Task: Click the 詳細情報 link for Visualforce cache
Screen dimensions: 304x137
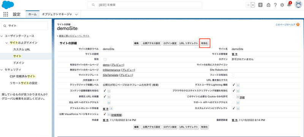Action: 116,115
